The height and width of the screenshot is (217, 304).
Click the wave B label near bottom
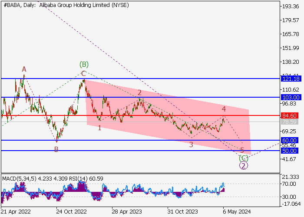pyautogui.click(x=56, y=149)
